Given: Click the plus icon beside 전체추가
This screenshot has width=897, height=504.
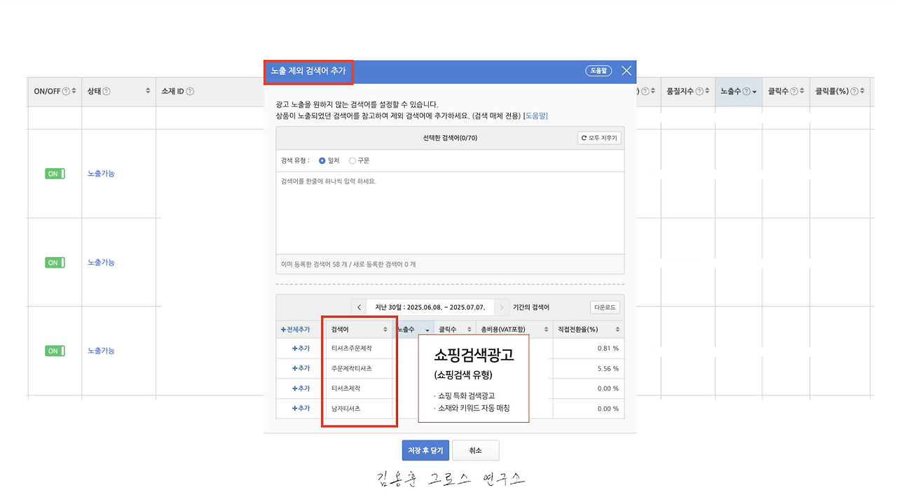Looking at the screenshot, I should click(x=283, y=328).
